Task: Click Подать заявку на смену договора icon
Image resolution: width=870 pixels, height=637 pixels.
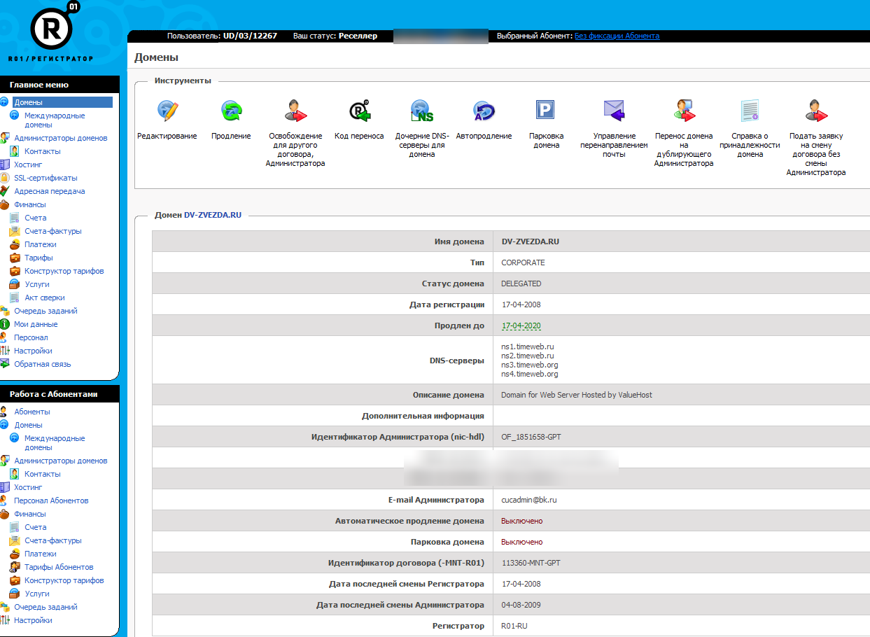Action: tap(815, 111)
